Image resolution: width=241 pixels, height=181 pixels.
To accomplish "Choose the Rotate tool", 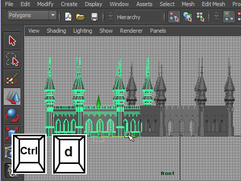I will pyautogui.click(x=12, y=115).
